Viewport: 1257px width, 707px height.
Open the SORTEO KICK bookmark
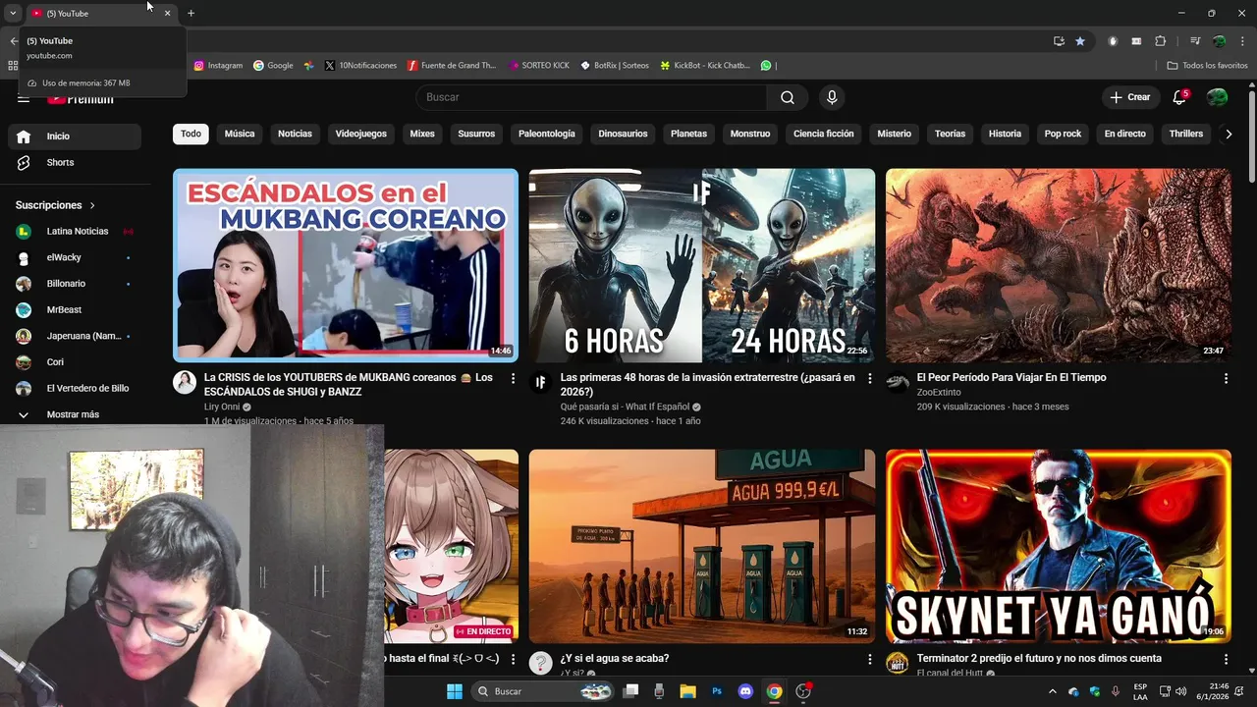(539, 66)
